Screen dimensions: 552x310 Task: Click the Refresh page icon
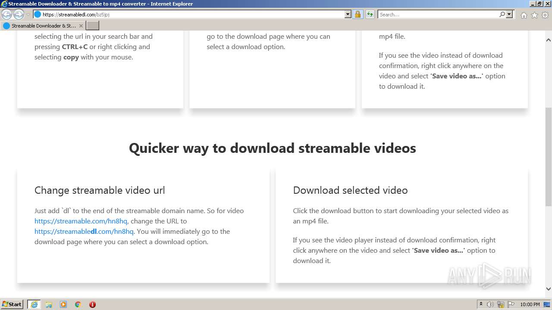(370, 14)
